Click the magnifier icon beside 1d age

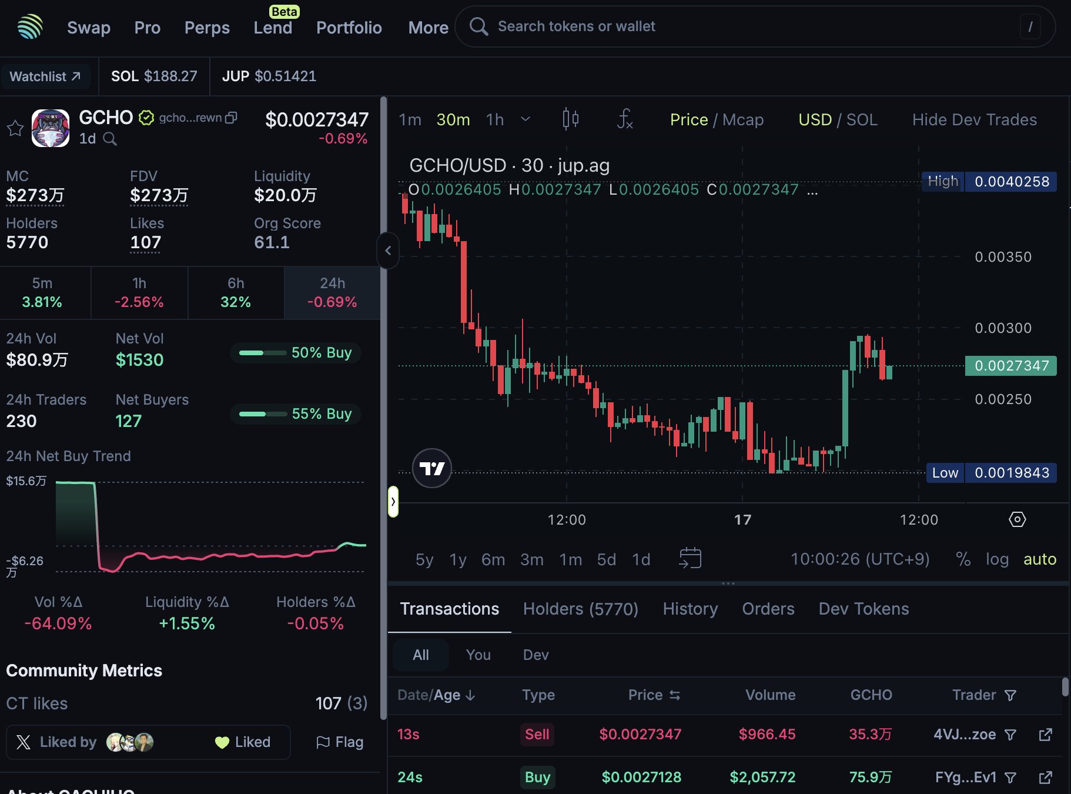tap(110, 139)
